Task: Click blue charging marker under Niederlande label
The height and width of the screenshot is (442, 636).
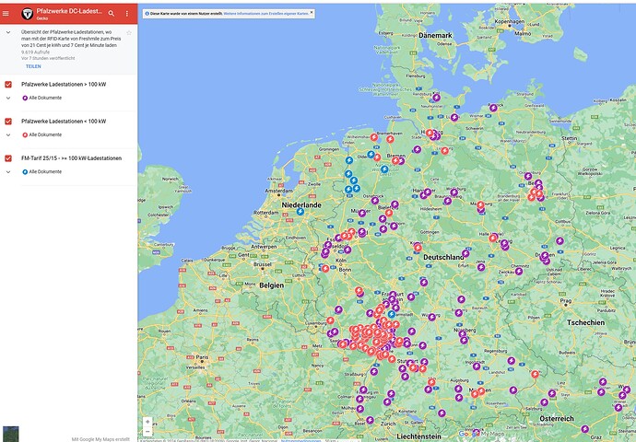Action: pyautogui.click(x=300, y=212)
